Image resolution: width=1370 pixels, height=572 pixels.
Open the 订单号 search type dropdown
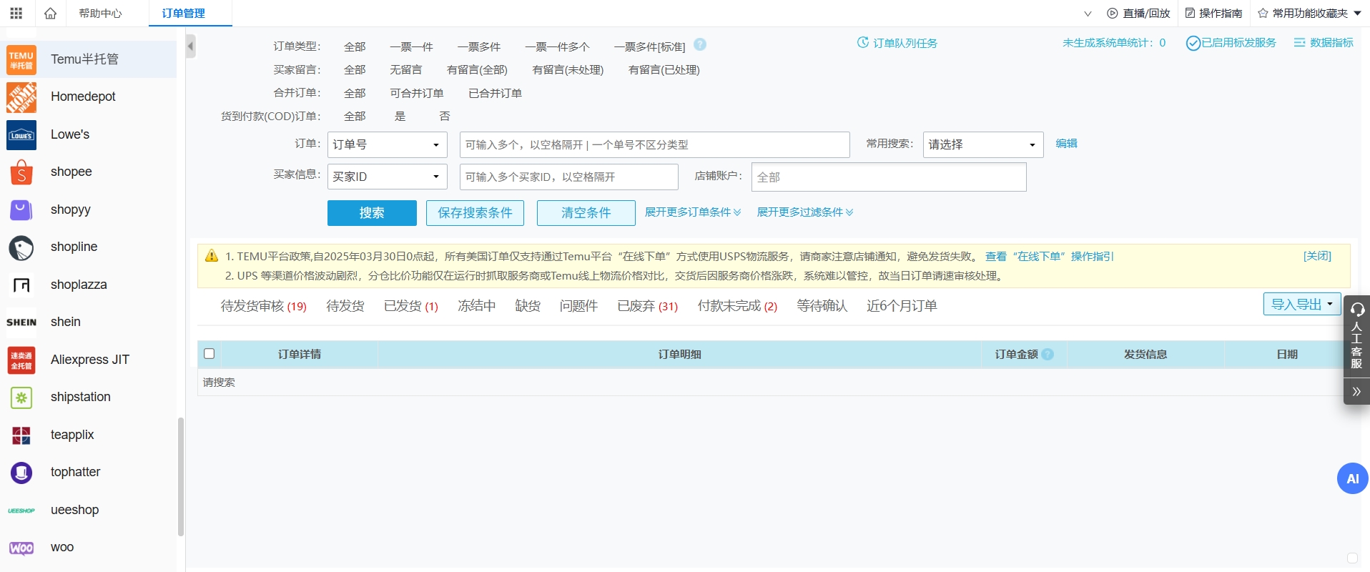(387, 144)
